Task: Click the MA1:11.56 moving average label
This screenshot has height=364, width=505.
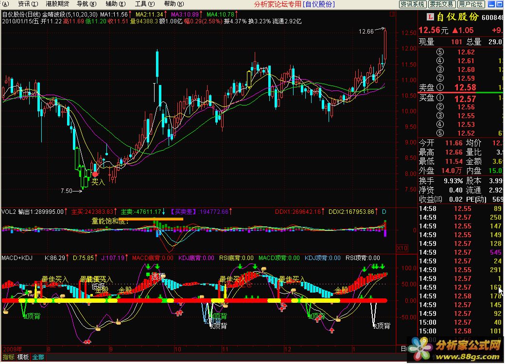Action: coord(114,15)
